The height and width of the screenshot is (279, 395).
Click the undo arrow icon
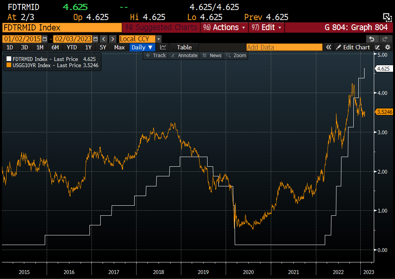(x=372, y=39)
